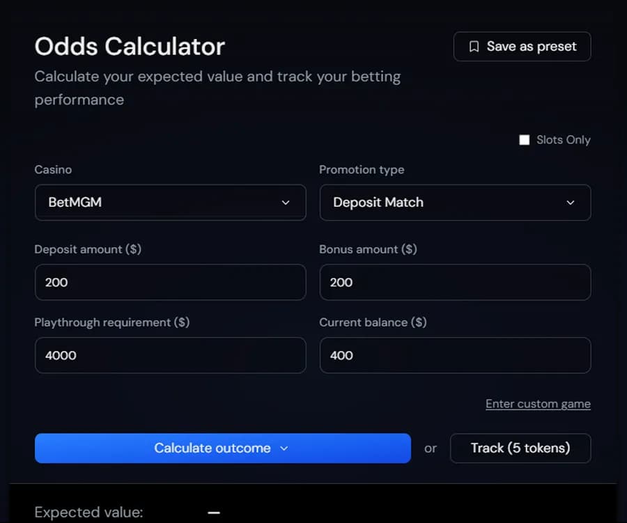The height and width of the screenshot is (523, 627).
Task: Click the Current balance field showing 400
Action: (x=455, y=355)
